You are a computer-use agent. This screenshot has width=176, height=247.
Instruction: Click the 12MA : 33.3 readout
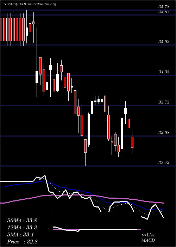pos(22,228)
